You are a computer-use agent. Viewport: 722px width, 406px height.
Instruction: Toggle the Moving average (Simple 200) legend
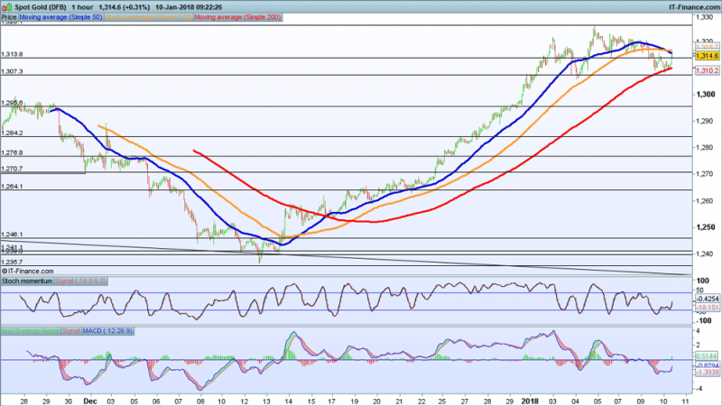(239, 17)
